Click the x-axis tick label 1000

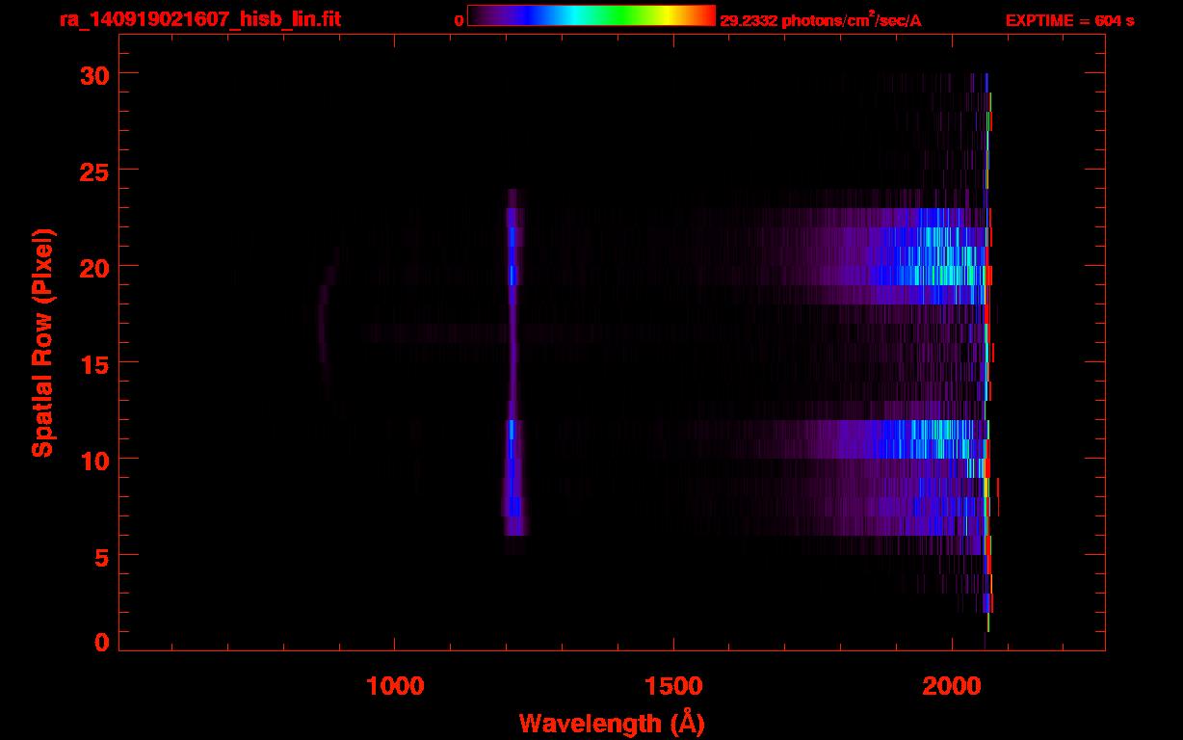coord(395,687)
